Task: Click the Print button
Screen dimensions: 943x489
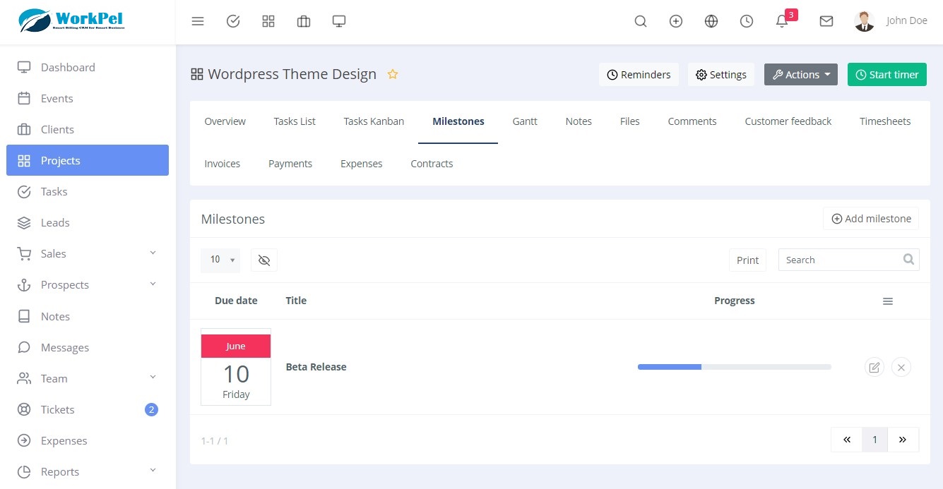Action: [x=747, y=260]
